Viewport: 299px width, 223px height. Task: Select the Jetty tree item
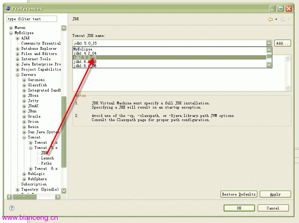(33, 101)
